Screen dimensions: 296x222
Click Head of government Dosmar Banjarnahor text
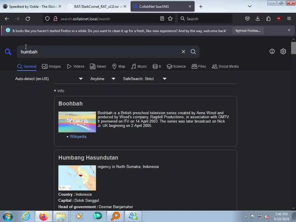pyautogui.click(x=95, y=207)
